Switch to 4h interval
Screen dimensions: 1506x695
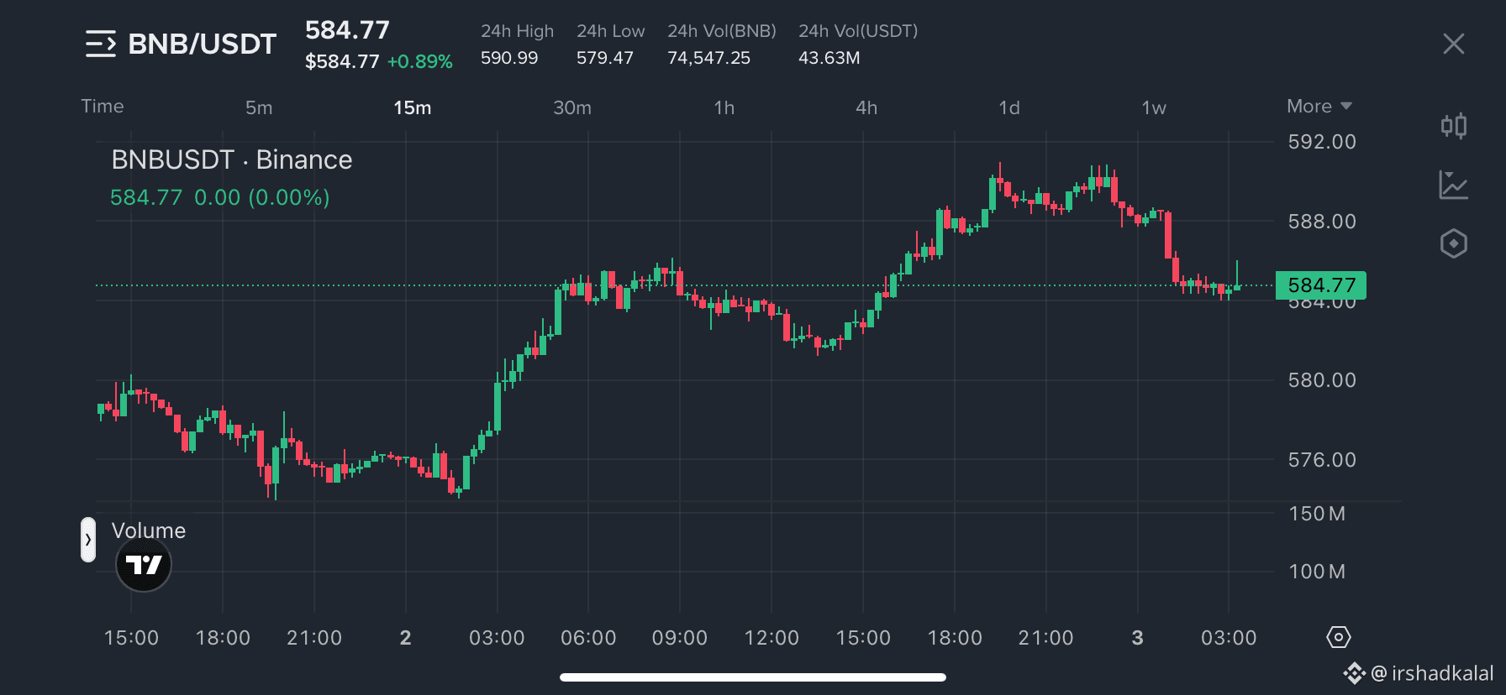coord(866,107)
